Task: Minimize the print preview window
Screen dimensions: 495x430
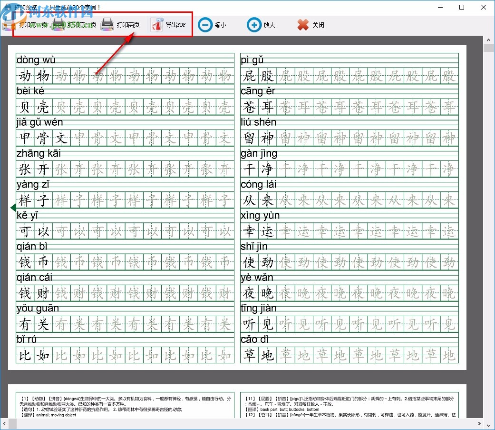Action: 440,7
